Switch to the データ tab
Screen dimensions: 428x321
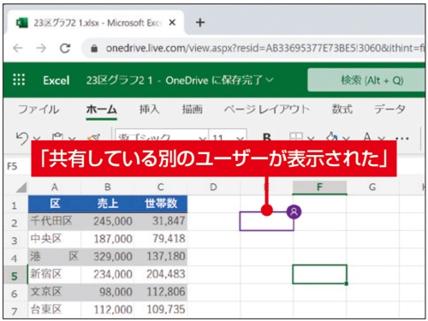(x=389, y=110)
